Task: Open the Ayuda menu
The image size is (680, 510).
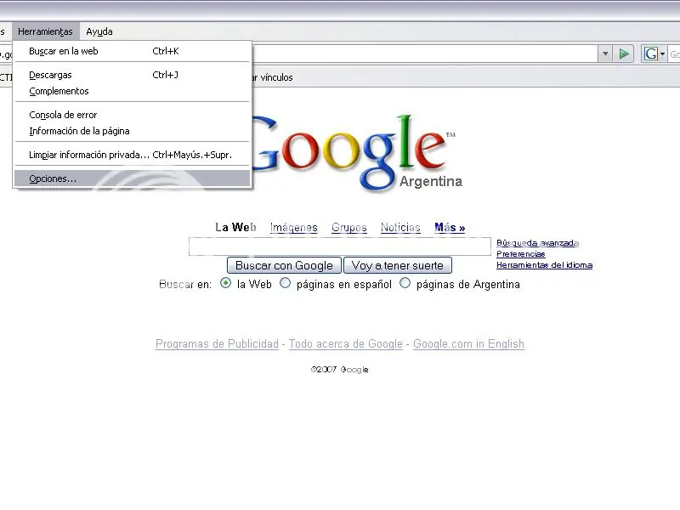Action: (99, 31)
